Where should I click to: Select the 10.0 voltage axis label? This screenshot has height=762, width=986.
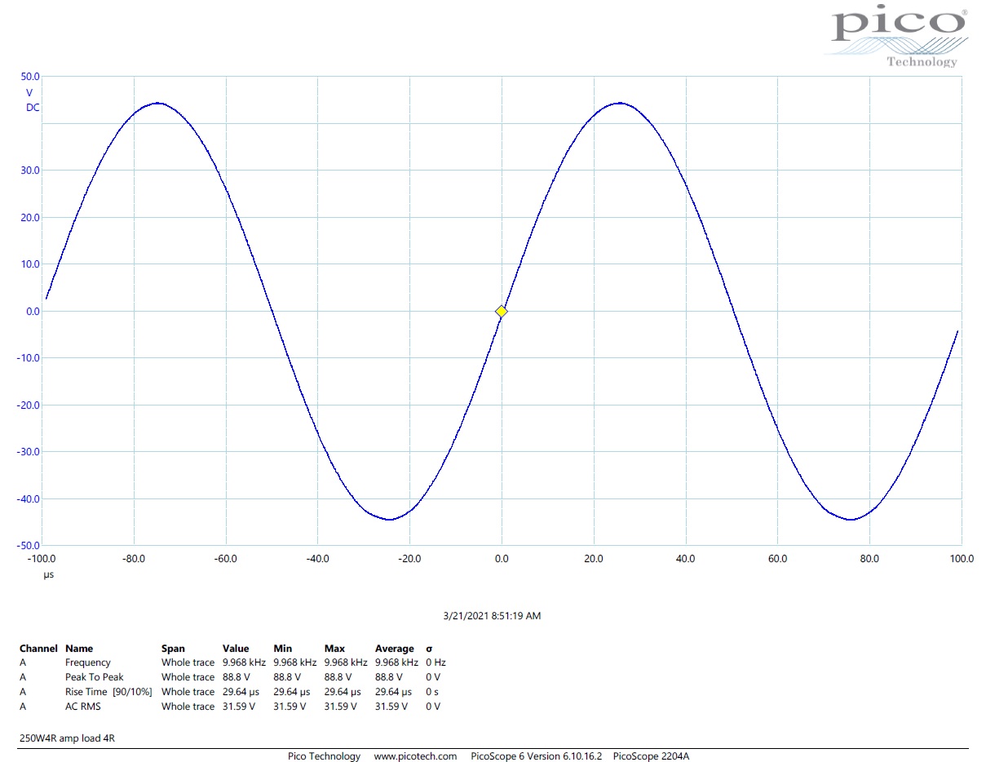click(30, 264)
